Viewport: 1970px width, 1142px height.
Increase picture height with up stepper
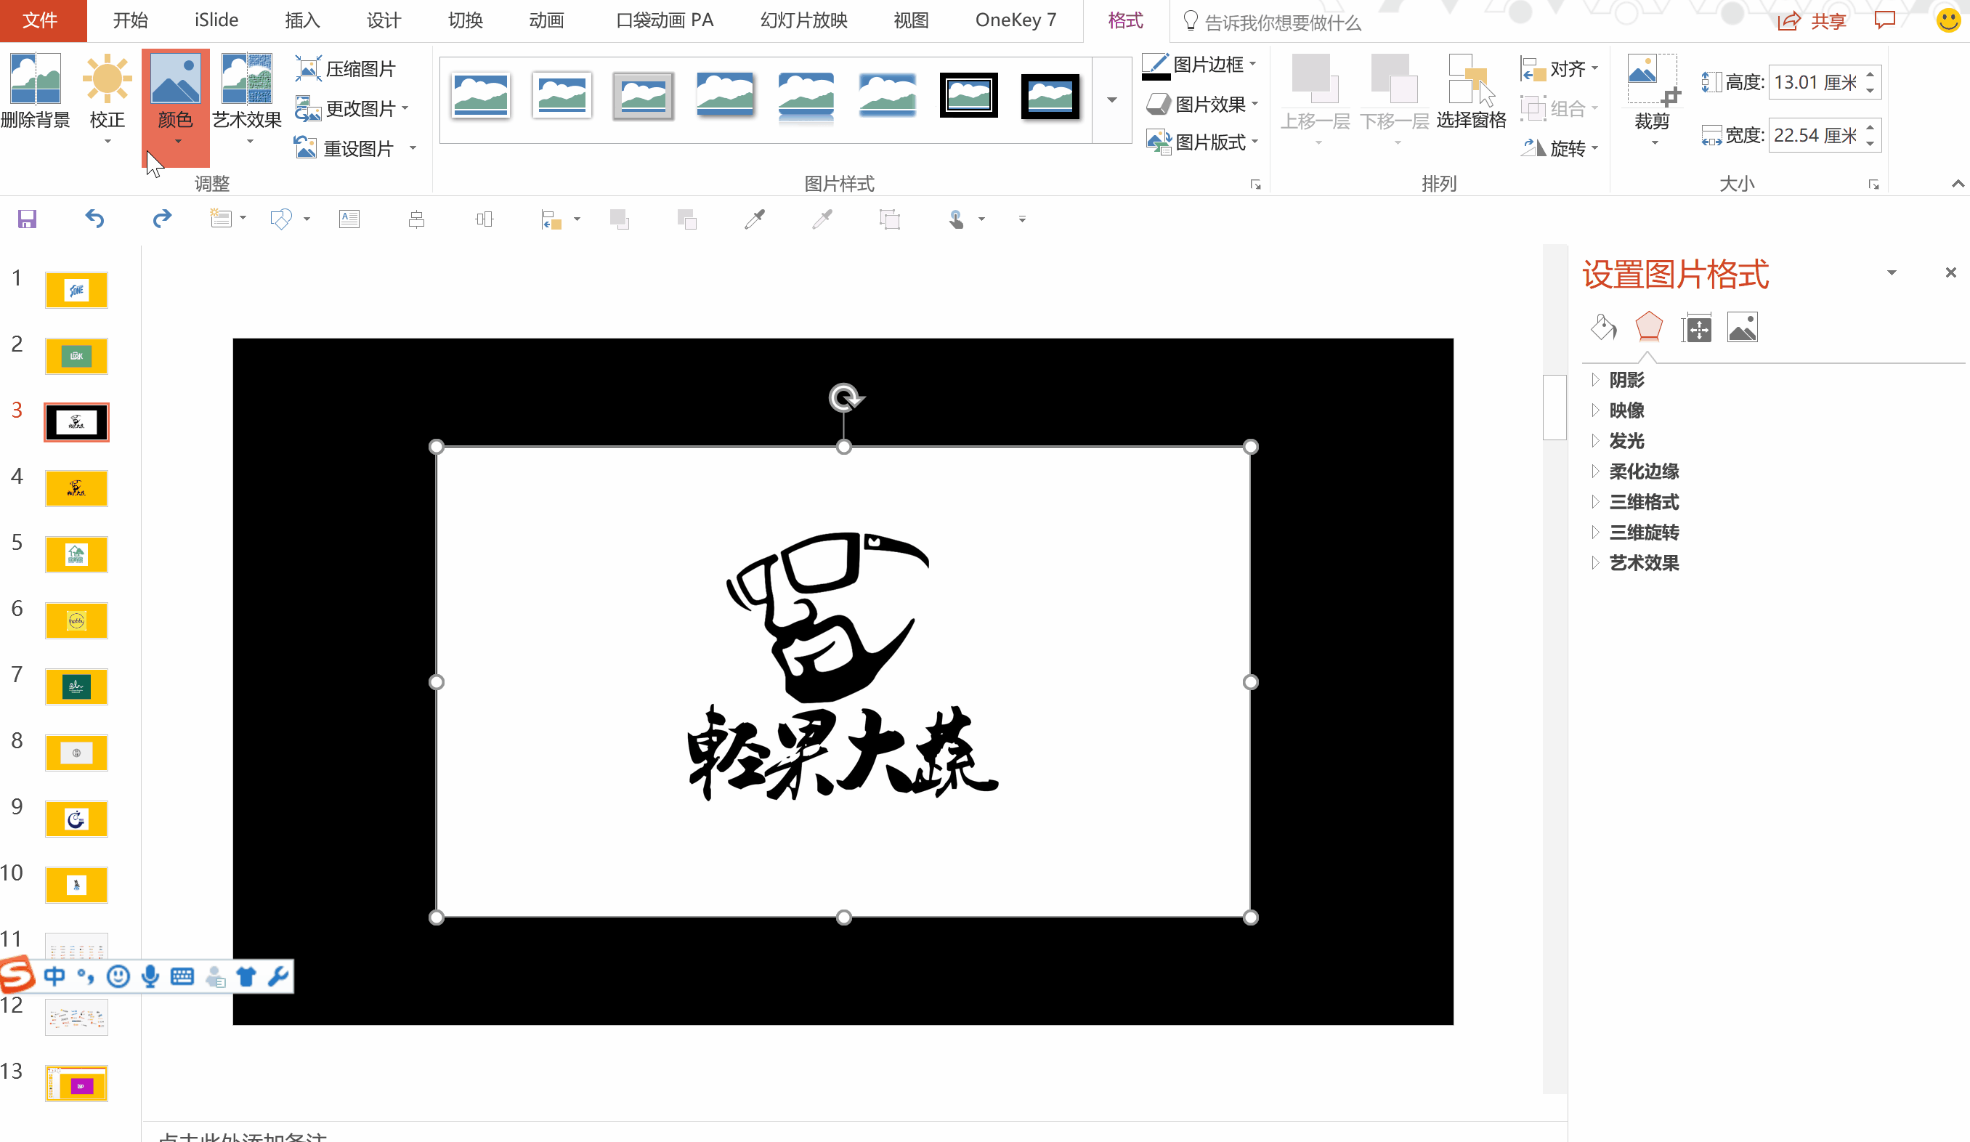coord(1870,75)
